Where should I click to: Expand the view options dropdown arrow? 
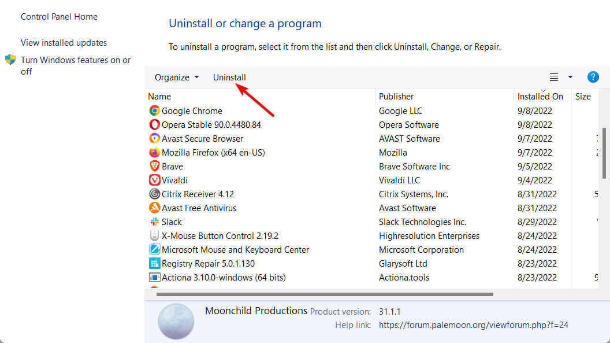click(570, 77)
